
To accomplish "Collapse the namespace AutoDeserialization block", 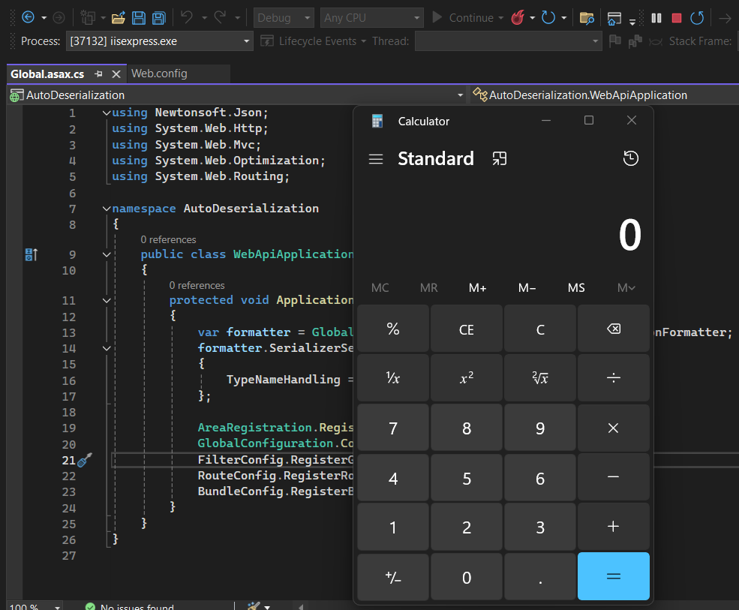I will point(107,209).
